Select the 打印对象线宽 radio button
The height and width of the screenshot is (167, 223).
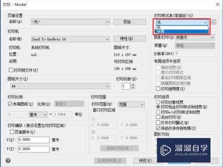click(158, 102)
